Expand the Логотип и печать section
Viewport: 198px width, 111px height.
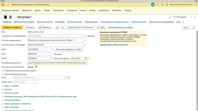3,93
